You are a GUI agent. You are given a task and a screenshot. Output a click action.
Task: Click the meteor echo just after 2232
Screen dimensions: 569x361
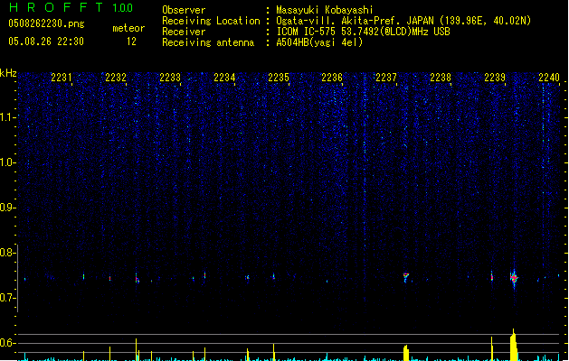[x=137, y=279]
